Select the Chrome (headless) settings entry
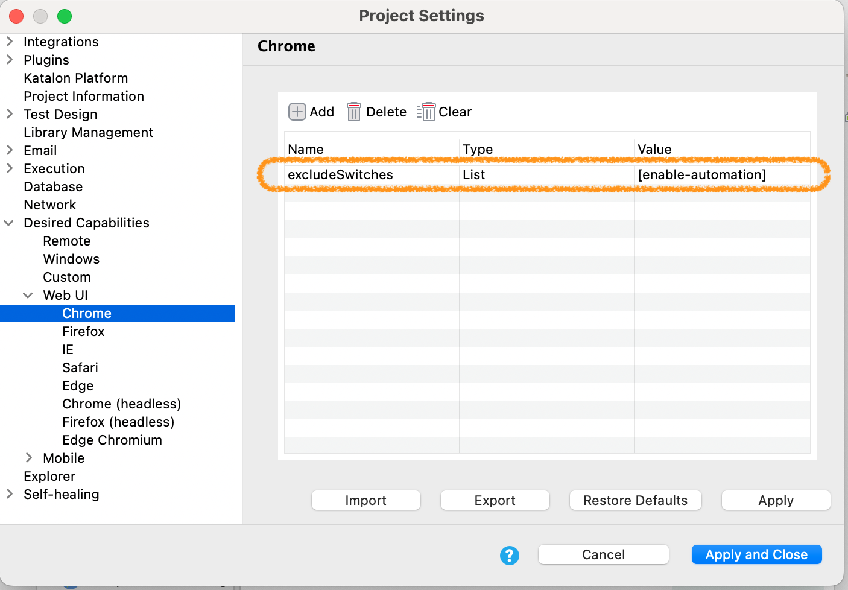848x590 pixels. pyautogui.click(x=121, y=404)
